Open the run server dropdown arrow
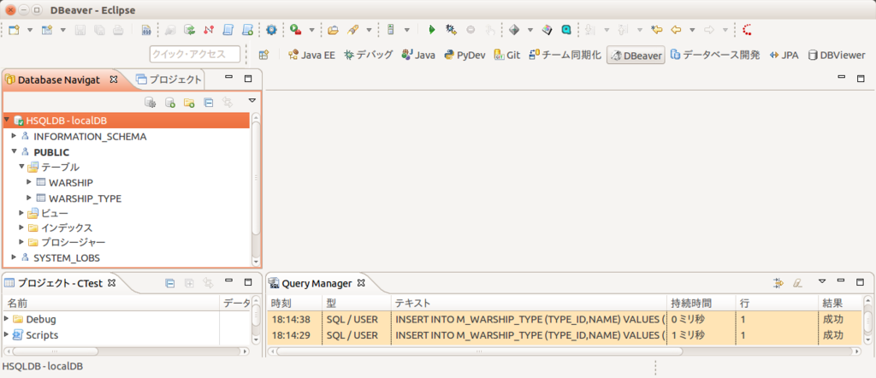876x378 pixels. (311, 30)
